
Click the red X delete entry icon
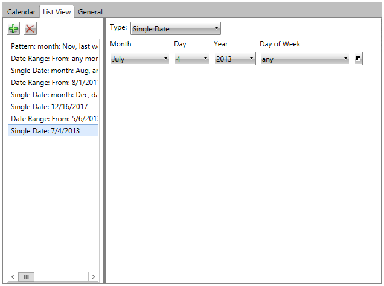pos(30,29)
